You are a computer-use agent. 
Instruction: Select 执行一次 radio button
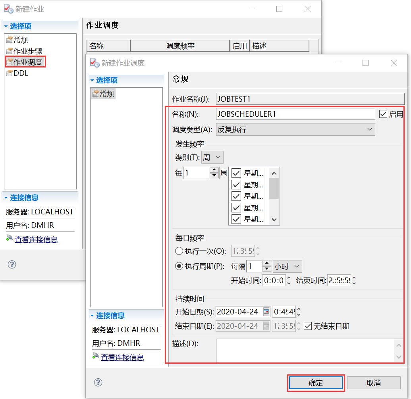[179, 251]
